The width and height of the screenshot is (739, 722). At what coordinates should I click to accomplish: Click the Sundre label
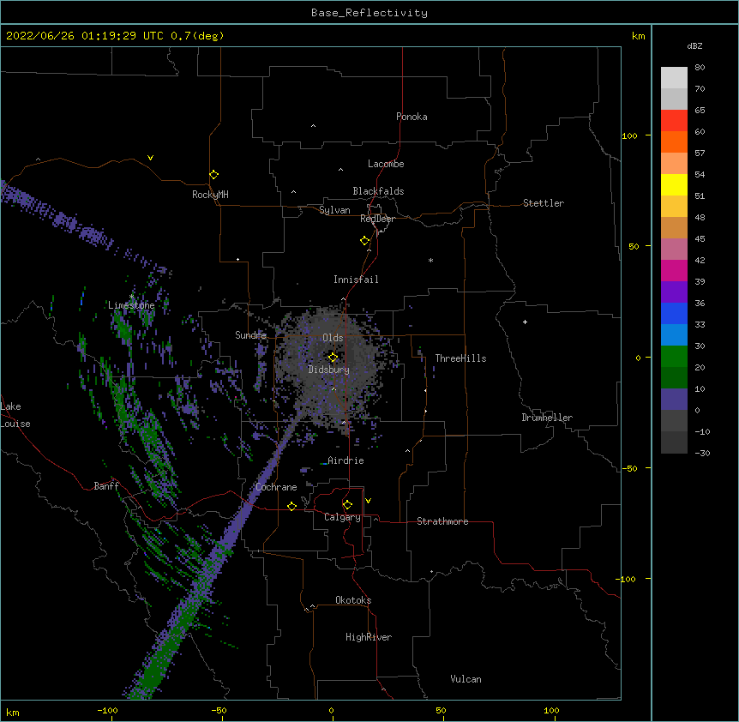[250, 335]
